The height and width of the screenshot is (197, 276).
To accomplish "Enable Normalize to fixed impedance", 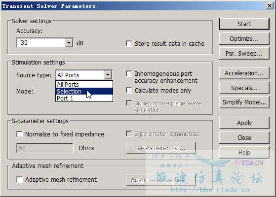I will (x=19, y=134).
